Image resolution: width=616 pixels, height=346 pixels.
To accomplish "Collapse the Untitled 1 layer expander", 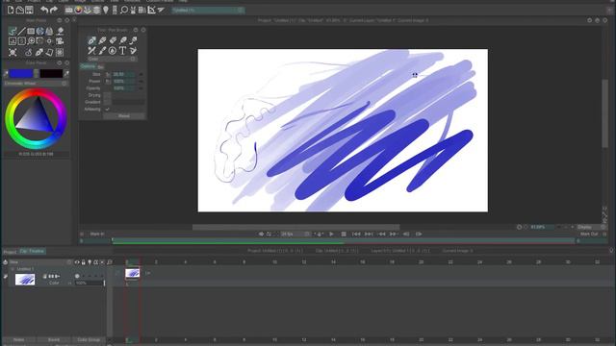I will pyautogui.click(x=13, y=269).
